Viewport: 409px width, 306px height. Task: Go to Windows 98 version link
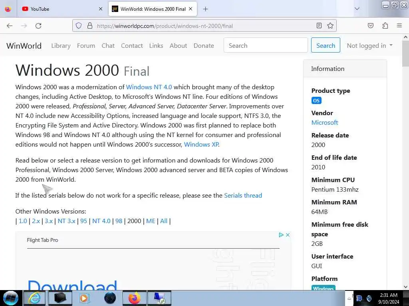[x=119, y=221]
